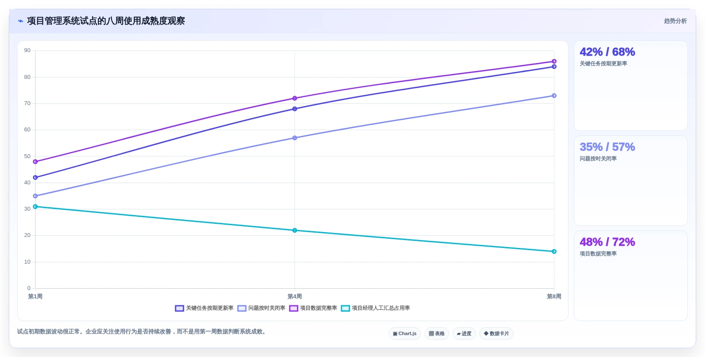Select the 48% / 72% metric card

pyautogui.click(x=630, y=276)
